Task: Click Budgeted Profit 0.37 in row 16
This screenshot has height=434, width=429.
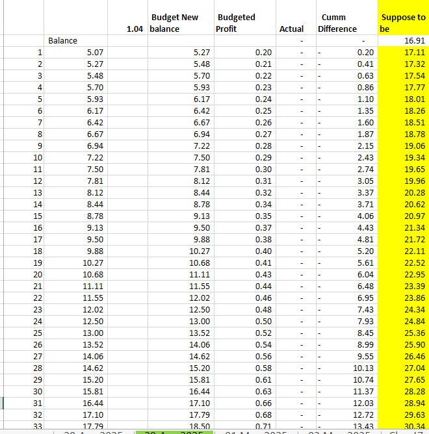Action: click(x=245, y=228)
